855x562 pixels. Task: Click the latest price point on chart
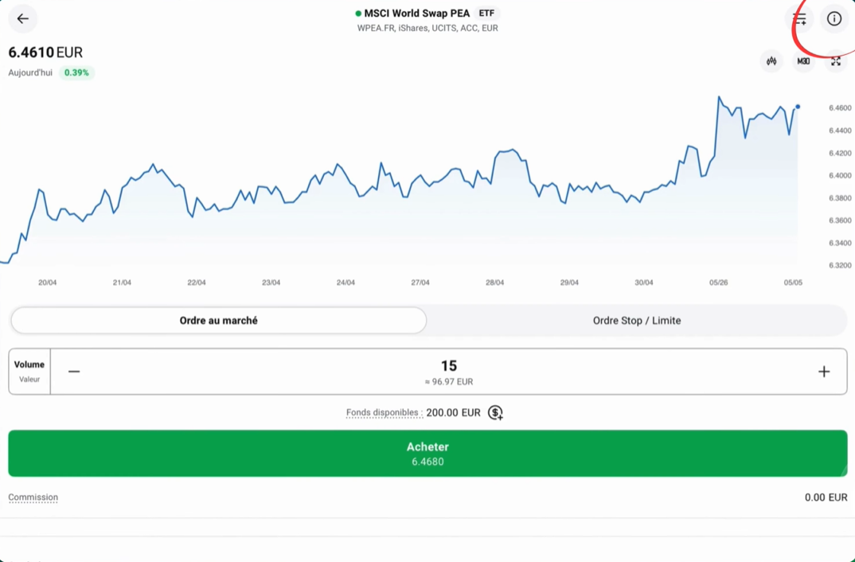(798, 107)
